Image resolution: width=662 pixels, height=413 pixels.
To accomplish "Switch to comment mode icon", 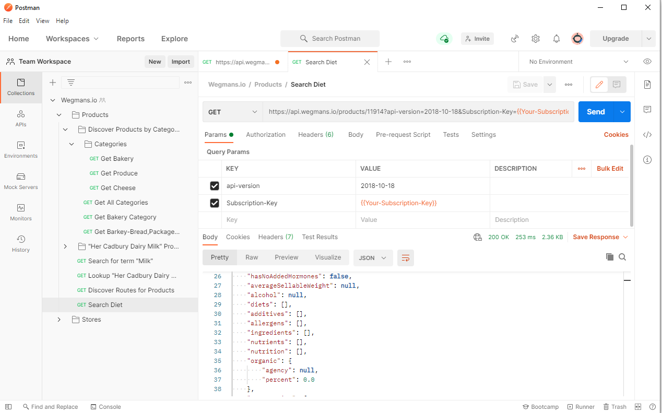I will point(617,85).
